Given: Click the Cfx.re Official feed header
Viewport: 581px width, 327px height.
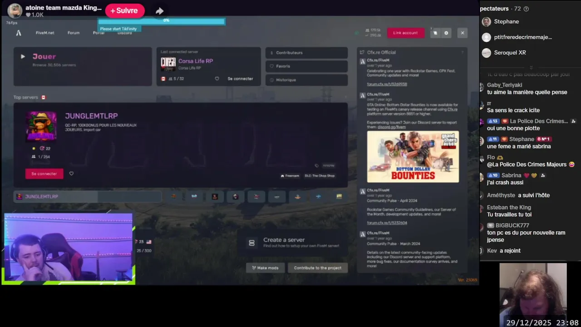Looking at the screenshot, I should pyautogui.click(x=381, y=53).
